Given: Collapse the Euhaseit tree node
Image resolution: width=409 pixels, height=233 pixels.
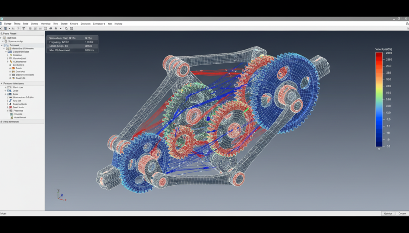Looking at the screenshot, I should tap(2, 45).
